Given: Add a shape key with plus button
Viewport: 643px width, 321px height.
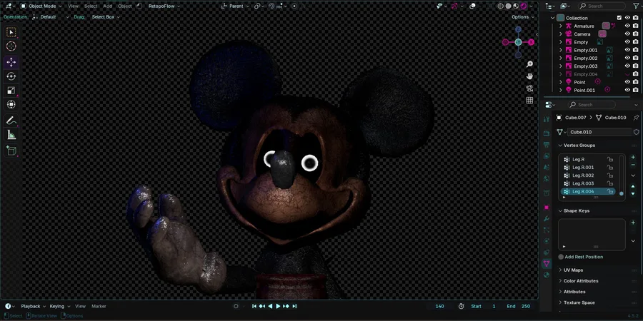Looking at the screenshot, I should pos(633,223).
